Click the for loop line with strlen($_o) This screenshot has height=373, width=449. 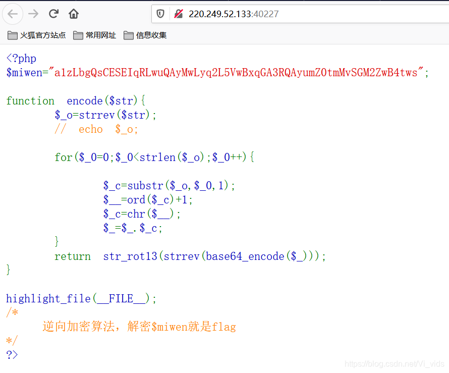click(x=154, y=157)
